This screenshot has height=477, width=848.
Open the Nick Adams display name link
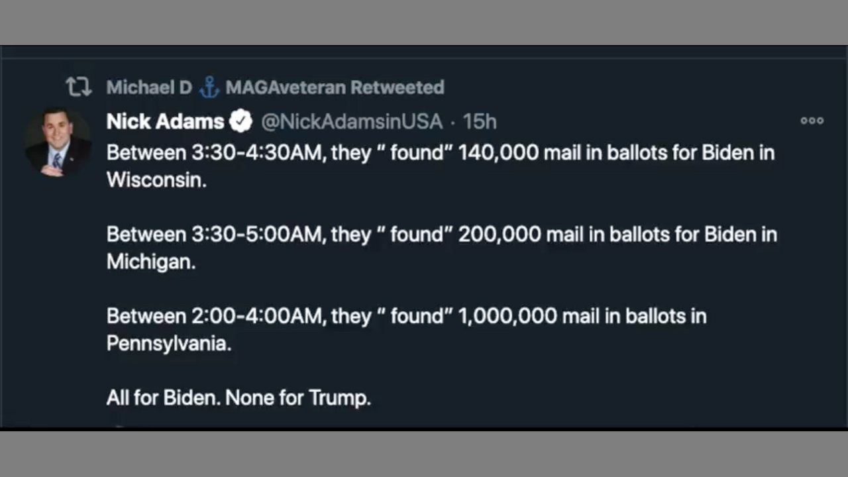click(x=165, y=121)
